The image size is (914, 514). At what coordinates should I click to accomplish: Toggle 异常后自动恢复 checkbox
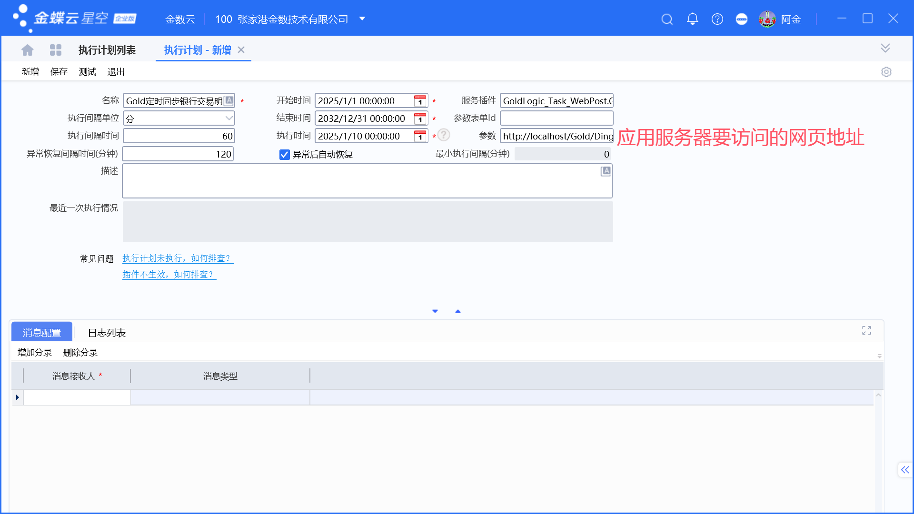click(x=284, y=155)
